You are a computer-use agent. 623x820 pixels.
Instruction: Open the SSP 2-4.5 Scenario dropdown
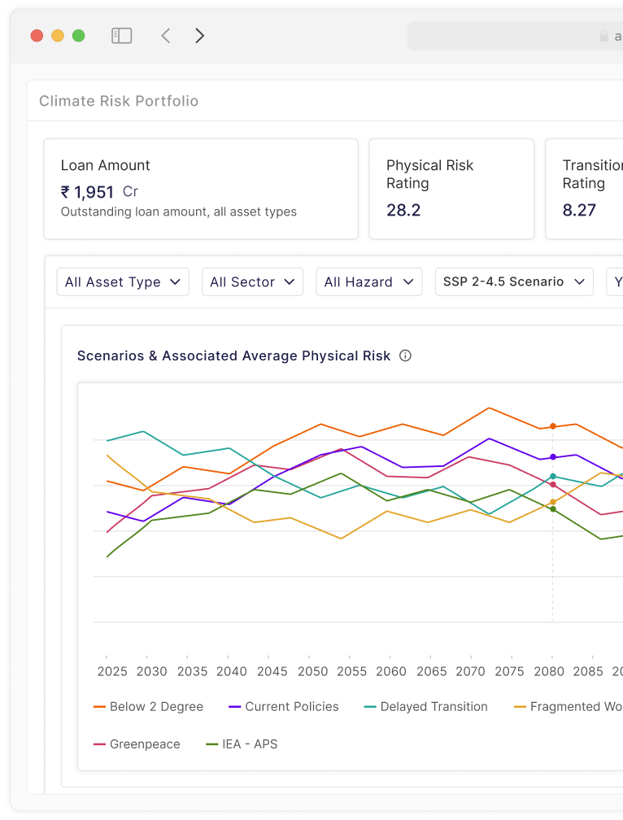(514, 281)
